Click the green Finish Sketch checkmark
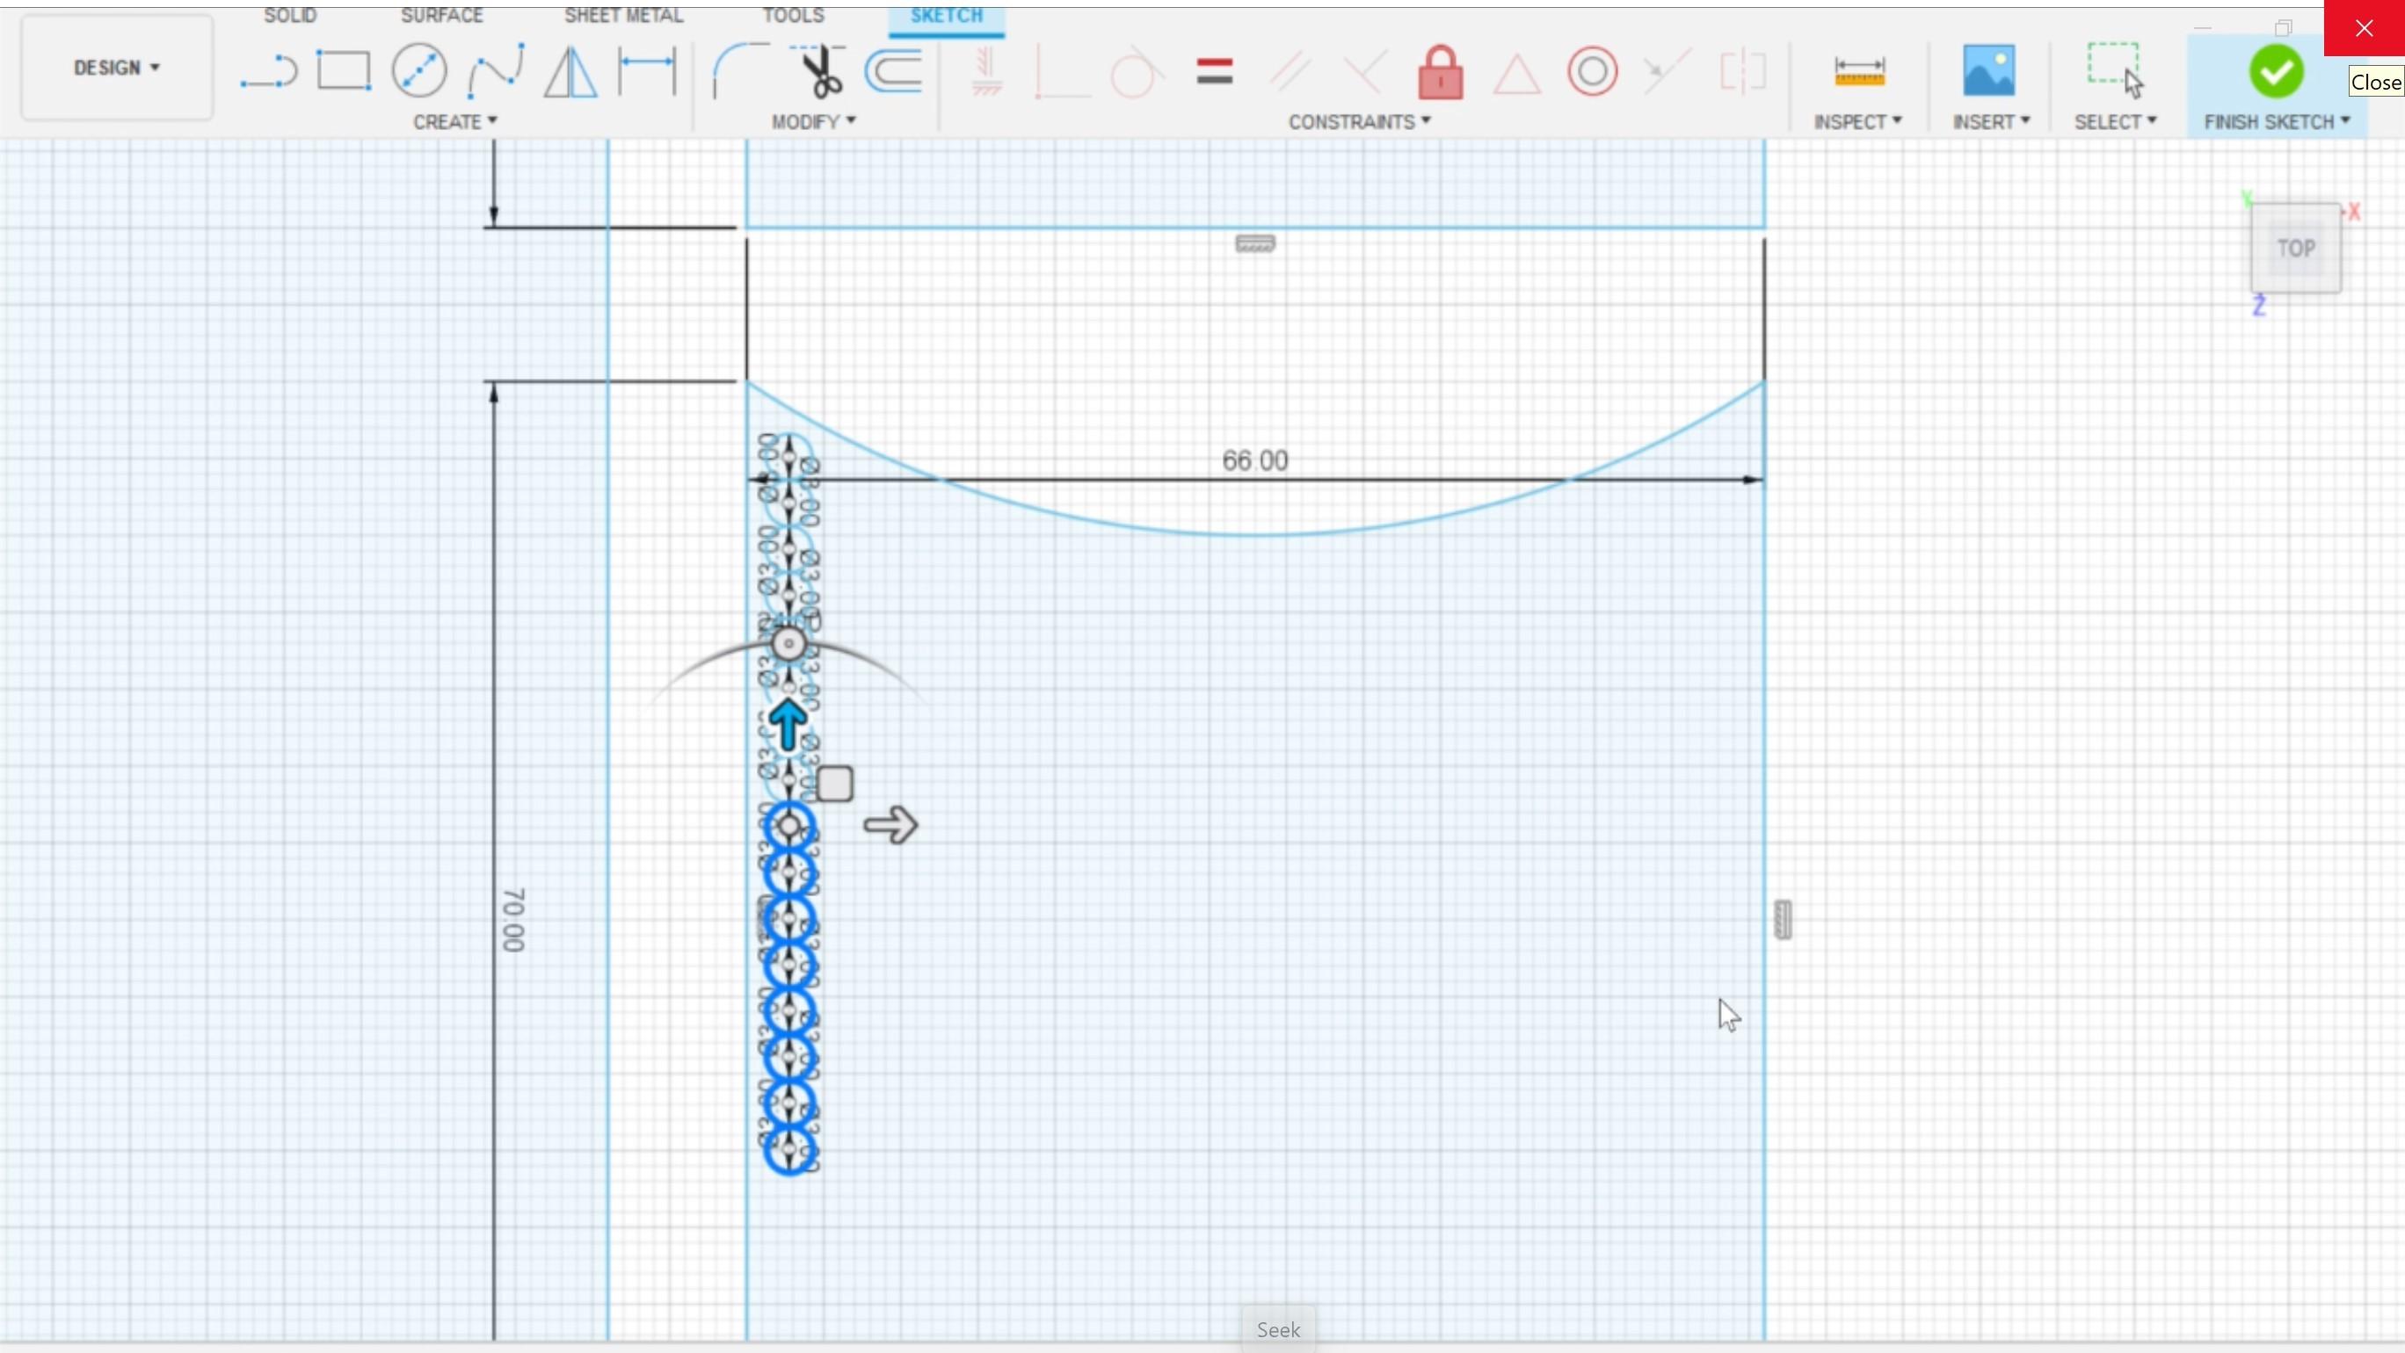 [x=2275, y=71]
